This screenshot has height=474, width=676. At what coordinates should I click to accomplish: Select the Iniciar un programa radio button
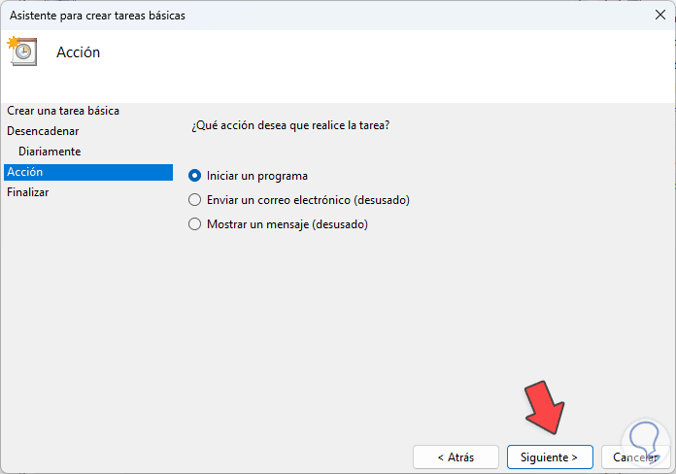194,176
